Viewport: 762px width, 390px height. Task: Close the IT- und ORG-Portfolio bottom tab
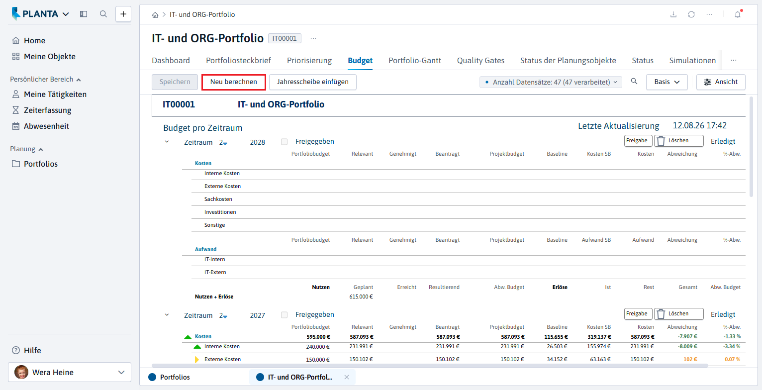[x=347, y=377]
